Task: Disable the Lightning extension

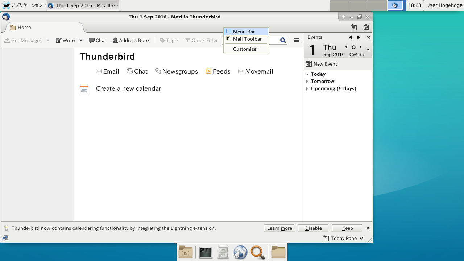Action: [x=313, y=228]
